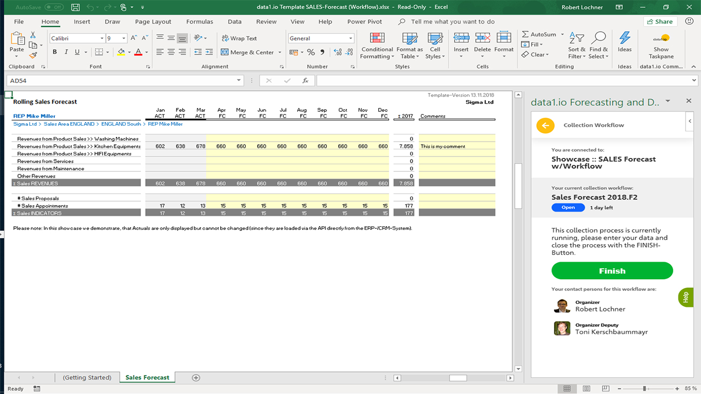Click the orange back arrow in taskpane
Viewport: 701px width, 394px height.
pyautogui.click(x=545, y=125)
